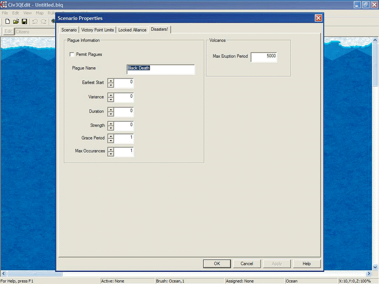This screenshot has height=284, width=379.
Task: Click the Cancel button
Action: point(247,264)
